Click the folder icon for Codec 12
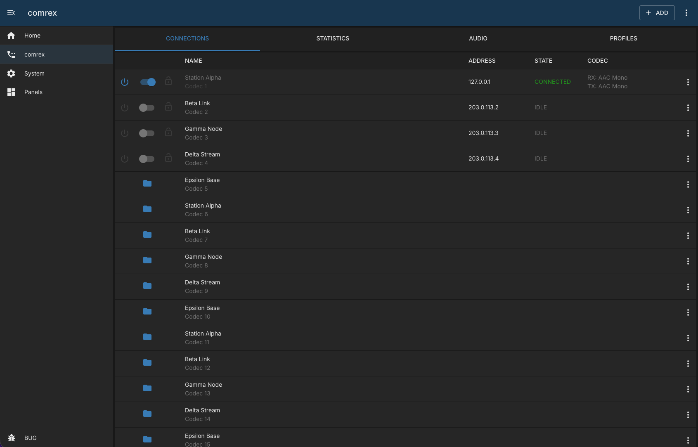Viewport: 698px width, 447px height. tap(147, 362)
